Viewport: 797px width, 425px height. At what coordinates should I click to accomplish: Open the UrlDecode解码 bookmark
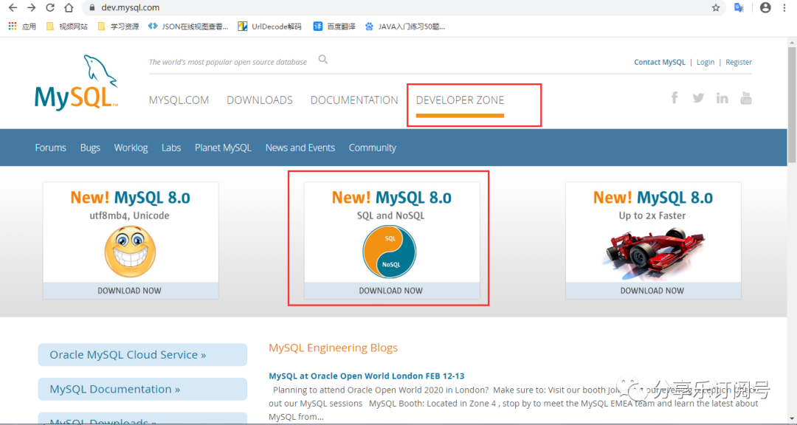click(270, 27)
